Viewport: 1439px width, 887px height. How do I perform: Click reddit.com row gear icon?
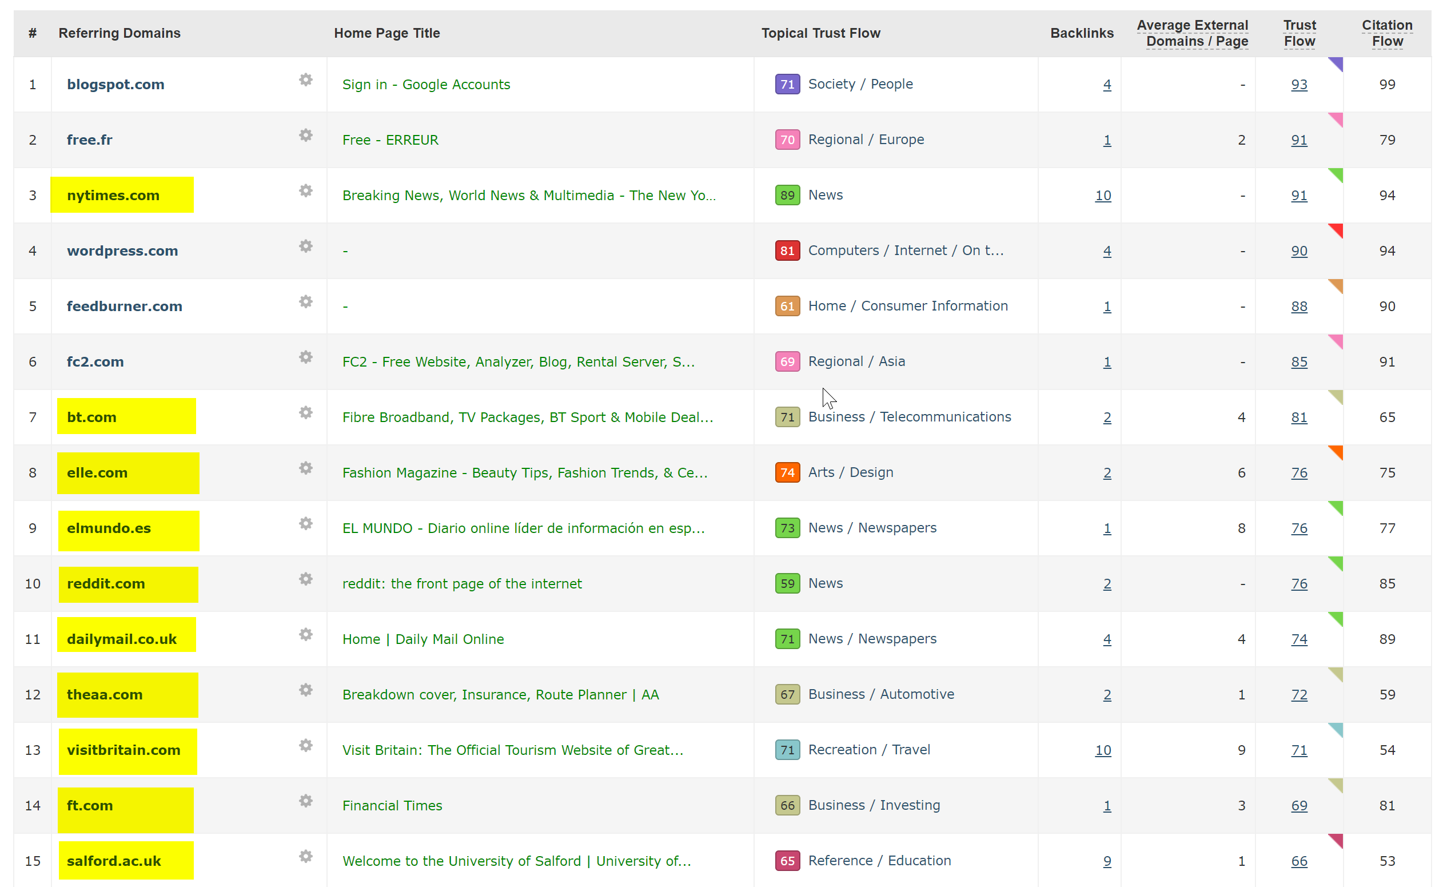pos(305,579)
